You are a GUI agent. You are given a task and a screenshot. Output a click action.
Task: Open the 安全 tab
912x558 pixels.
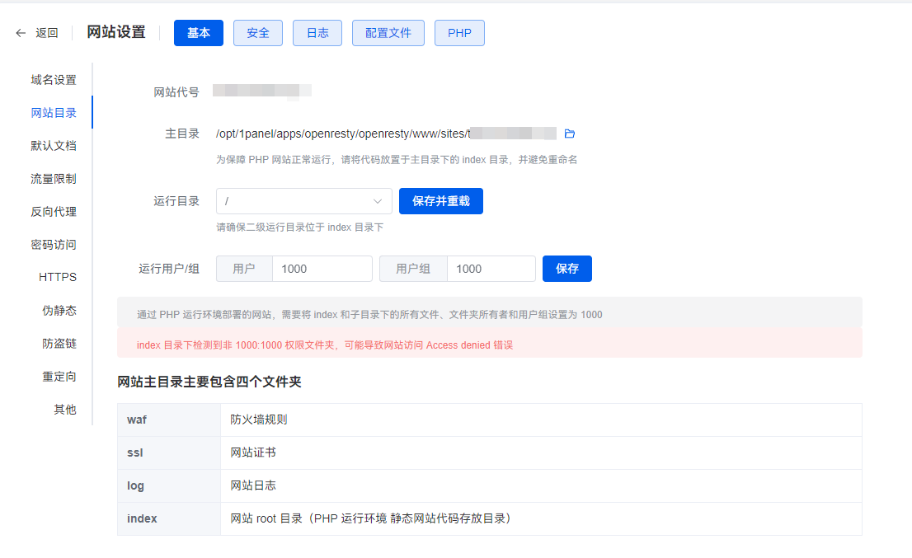[x=258, y=33]
